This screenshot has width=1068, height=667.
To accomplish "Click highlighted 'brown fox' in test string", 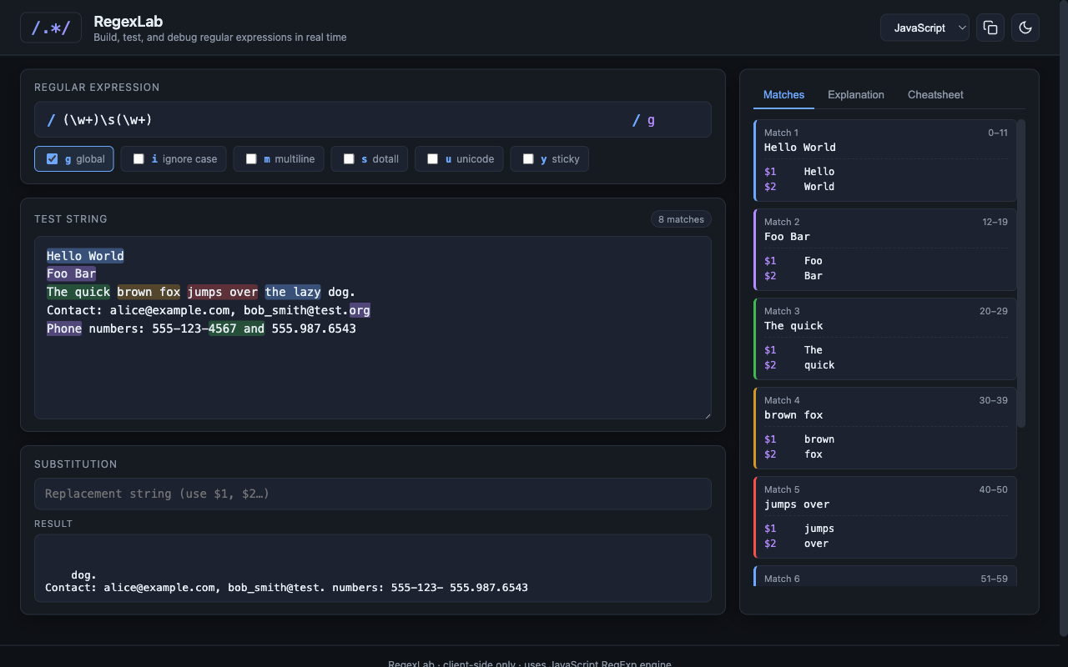I will point(149,292).
